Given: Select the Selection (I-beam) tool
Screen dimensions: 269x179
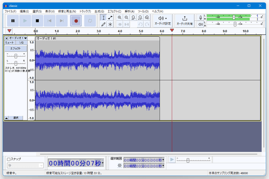Looking at the screenshot, I should 104,18.
